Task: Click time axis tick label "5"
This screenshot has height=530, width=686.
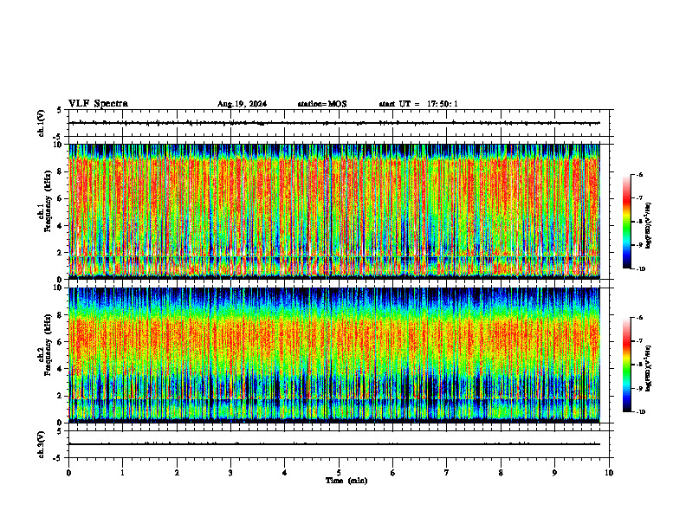Action: (339, 473)
